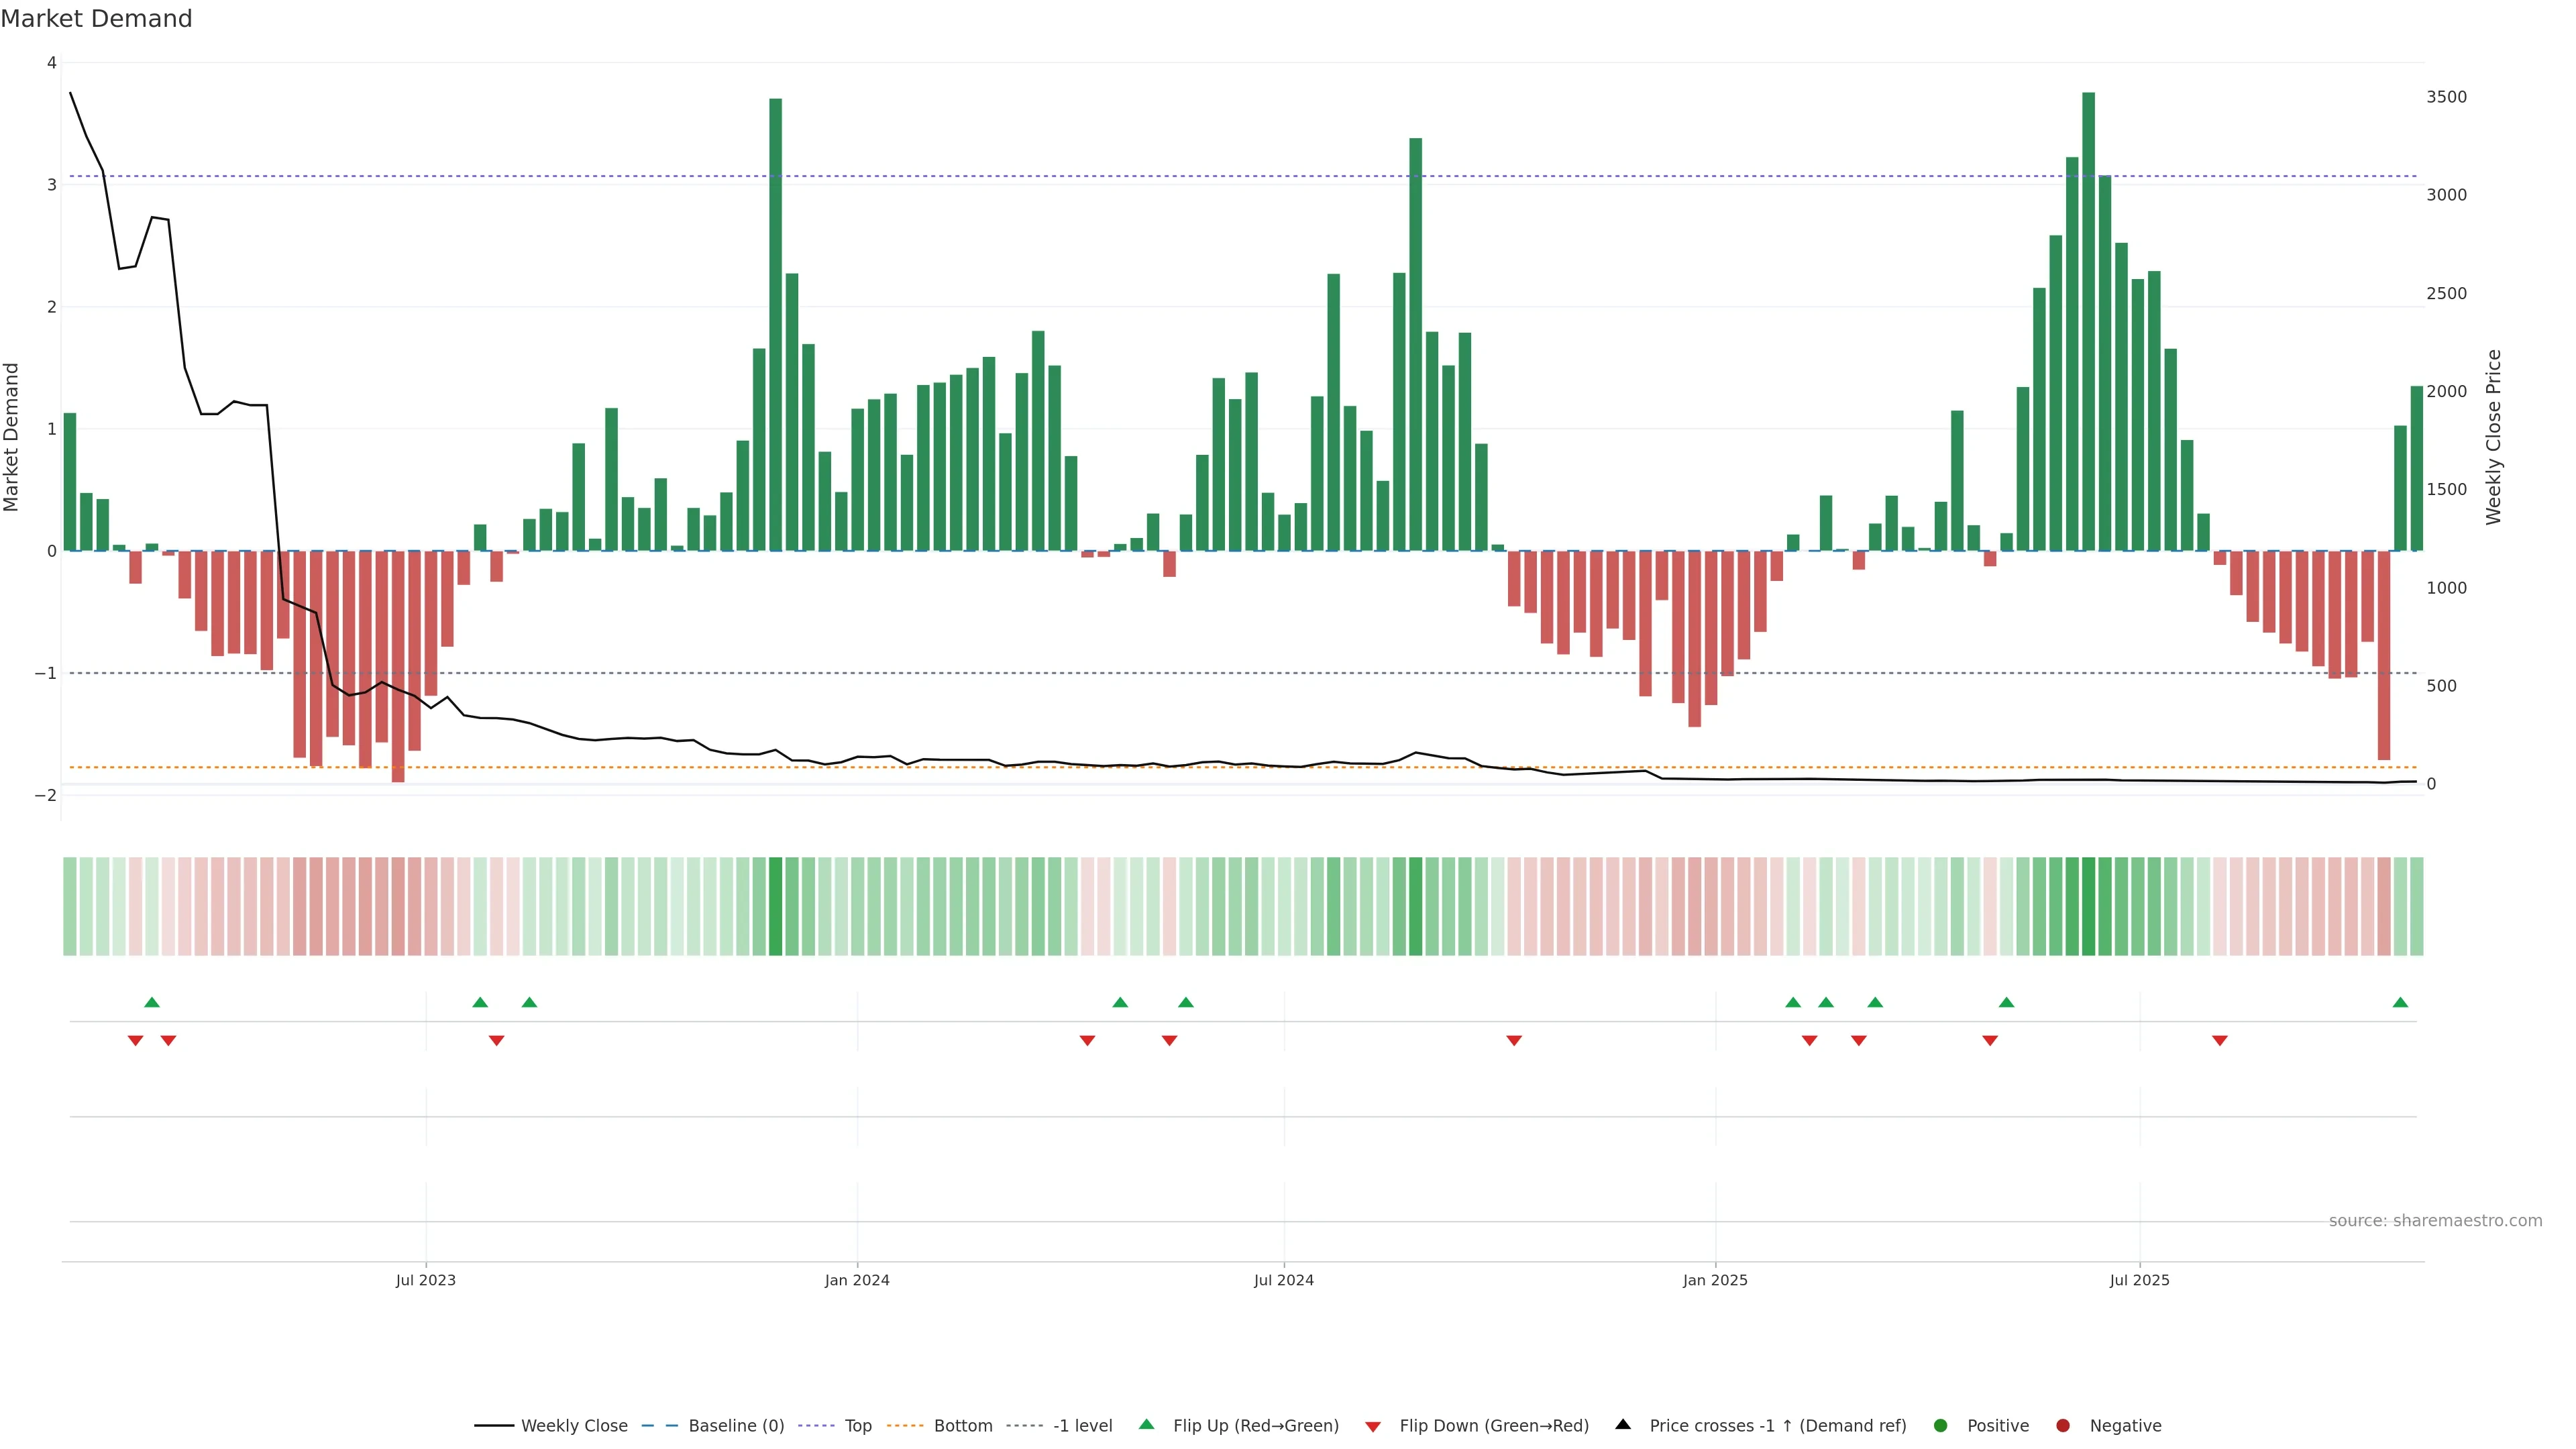Click the Jan 2024 x-axis label
Viewport: 2576px width, 1449px height.
click(857, 1280)
